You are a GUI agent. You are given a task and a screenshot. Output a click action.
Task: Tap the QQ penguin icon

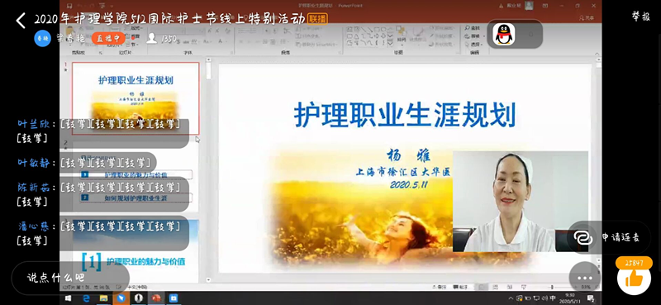coord(504,34)
